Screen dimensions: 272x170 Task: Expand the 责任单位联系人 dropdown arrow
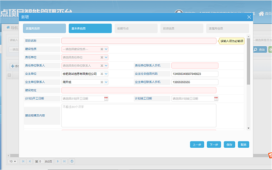(106, 66)
